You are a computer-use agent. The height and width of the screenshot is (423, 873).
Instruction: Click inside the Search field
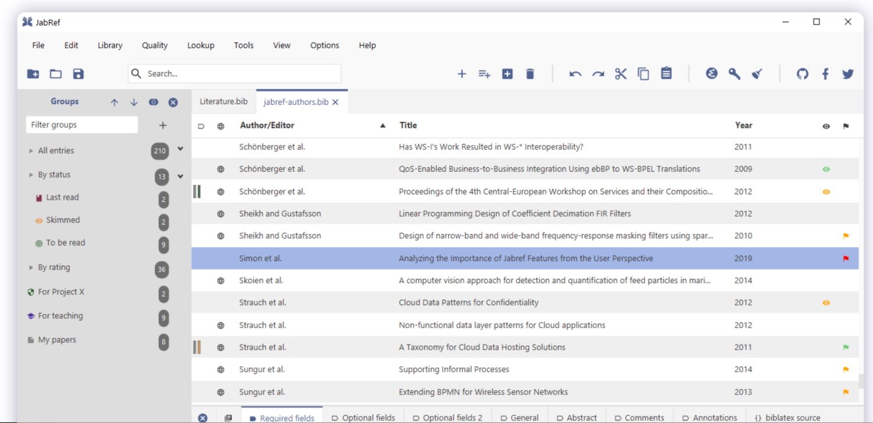point(233,74)
